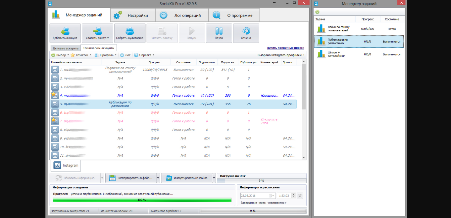Expand the Профиль dropdown
This screenshot has height=218, width=451.
pyautogui.click(x=105, y=55)
